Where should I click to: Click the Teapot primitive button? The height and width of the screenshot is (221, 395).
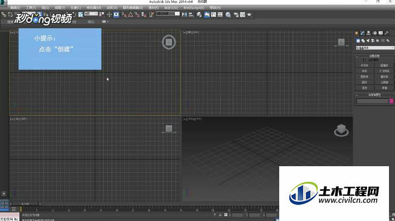365,89
